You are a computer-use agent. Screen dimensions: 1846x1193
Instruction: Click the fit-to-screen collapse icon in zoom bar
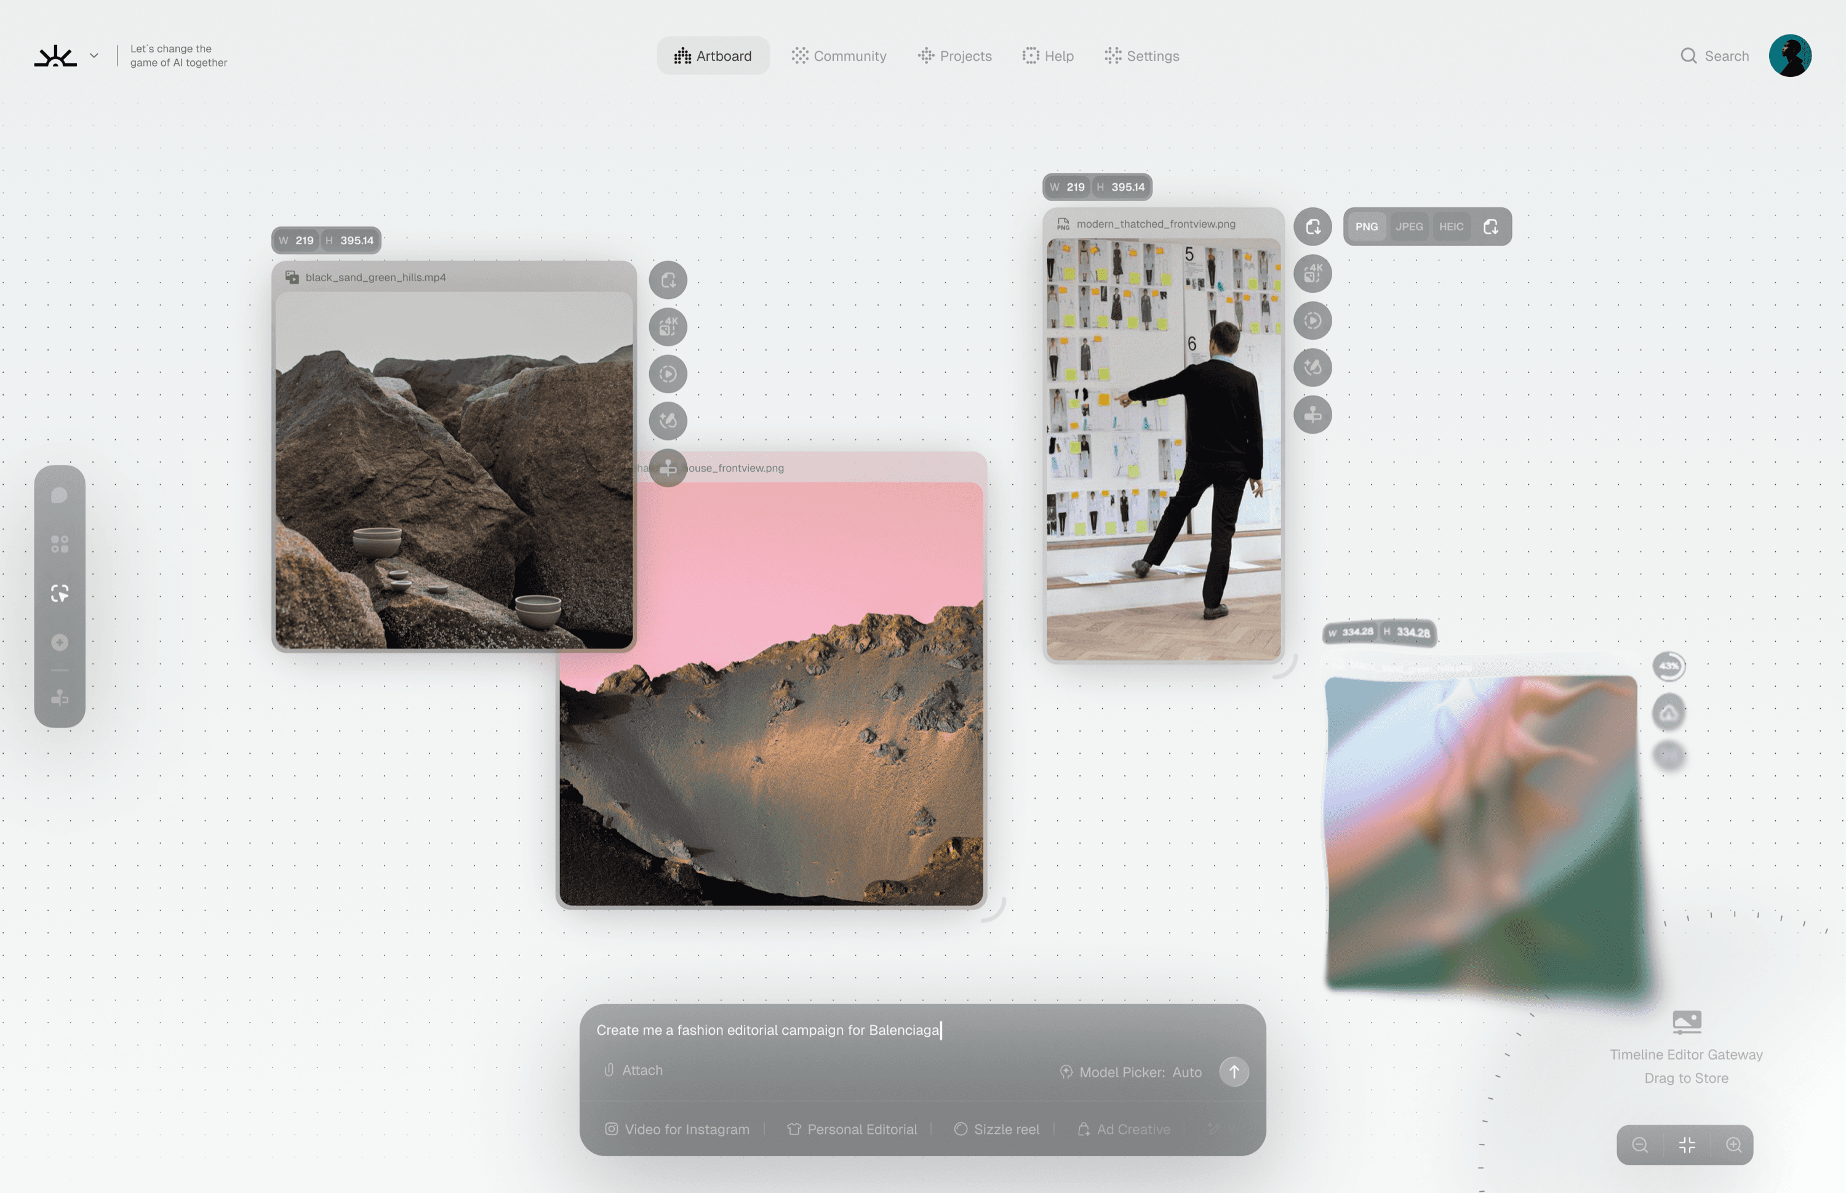coord(1687,1145)
